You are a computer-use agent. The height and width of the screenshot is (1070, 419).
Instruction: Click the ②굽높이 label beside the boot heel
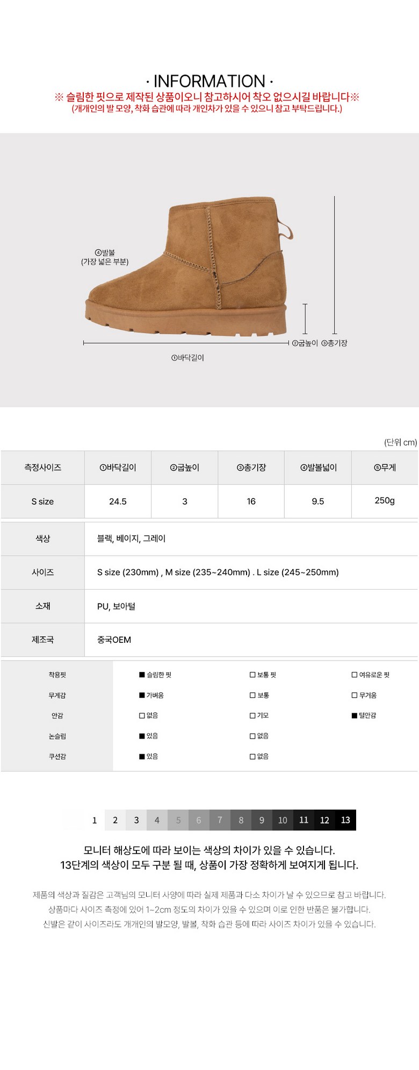[305, 343]
